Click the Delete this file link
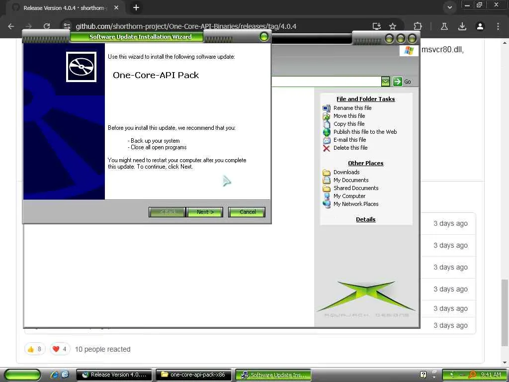 (350, 148)
